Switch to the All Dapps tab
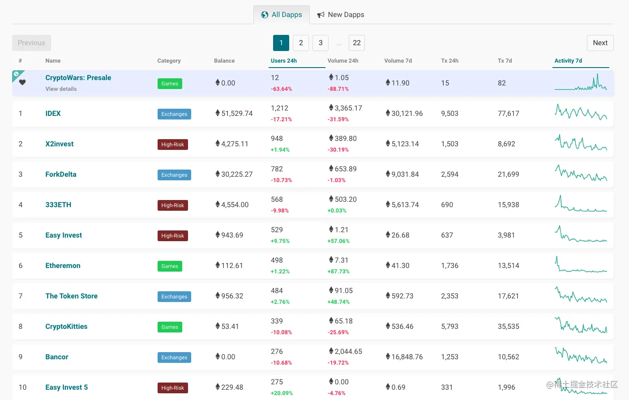The width and height of the screenshot is (629, 400). (x=282, y=15)
